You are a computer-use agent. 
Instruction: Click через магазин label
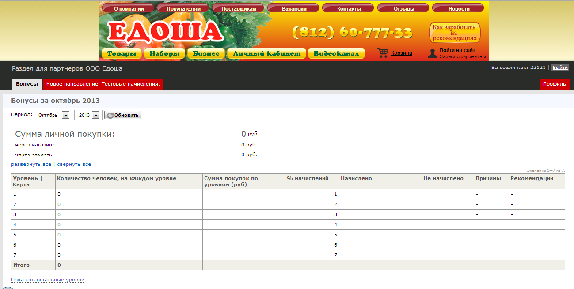click(34, 144)
